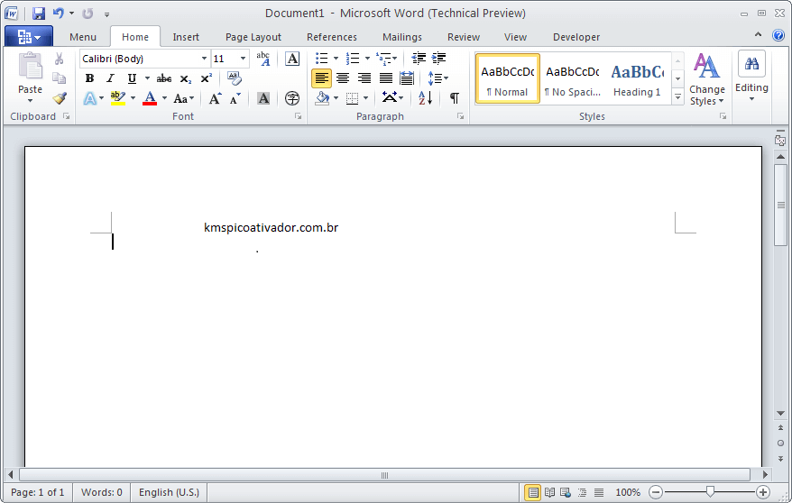
Task: Open the Numbering list dropdown arrow
Action: point(367,59)
